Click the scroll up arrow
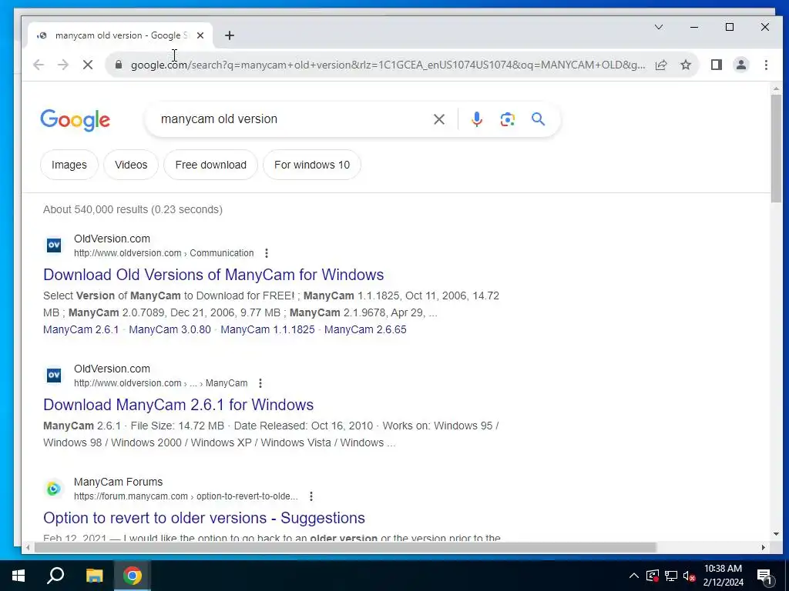The width and height of the screenshot is (789, 591). click(x=776, y=89)
